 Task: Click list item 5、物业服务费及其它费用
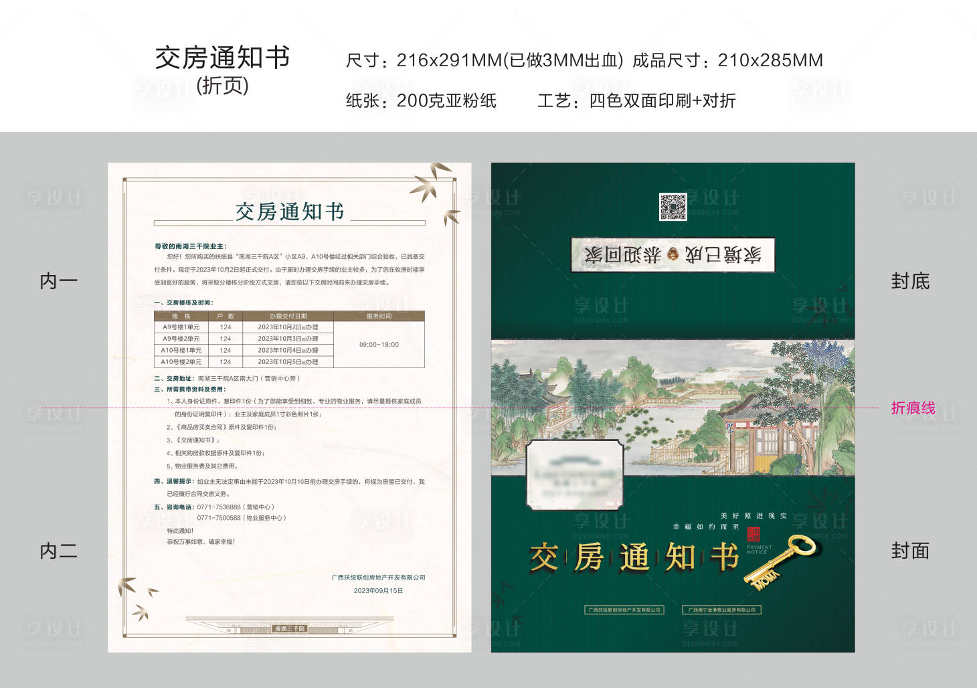(x=202, y=466)
